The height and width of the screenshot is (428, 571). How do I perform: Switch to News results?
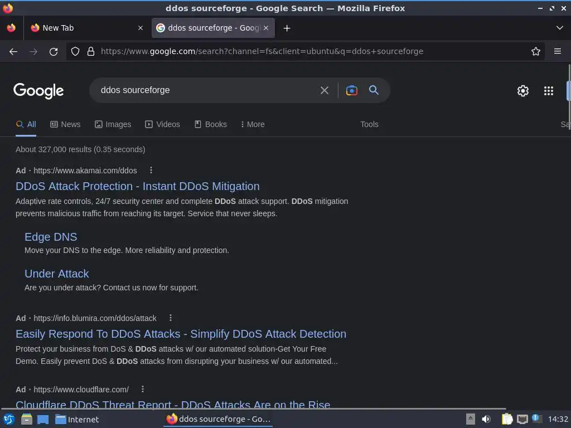(x=65, y=124)
